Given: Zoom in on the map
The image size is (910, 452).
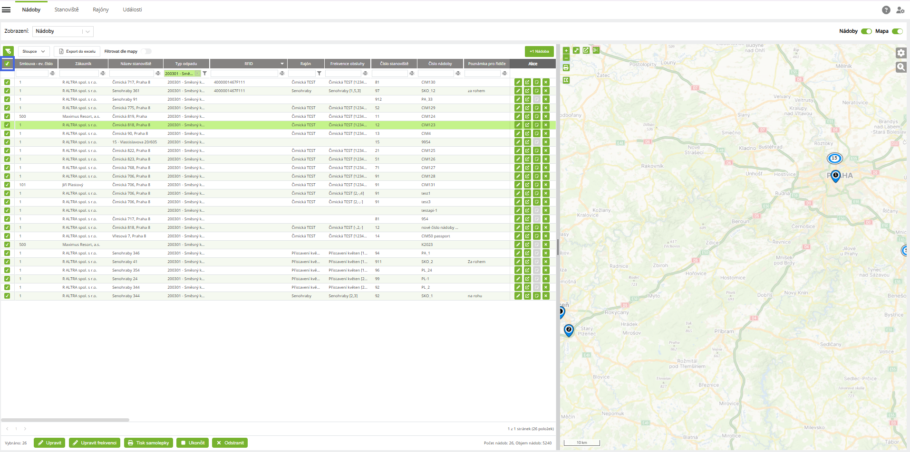Looking at the screenshot, I should click(566, 50).
